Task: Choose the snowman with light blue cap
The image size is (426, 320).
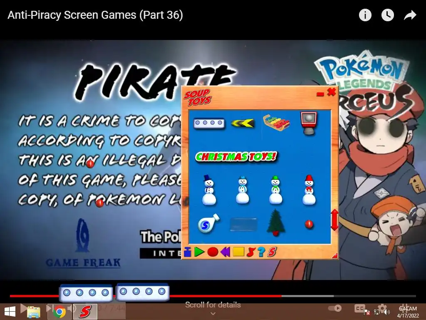Action: tap(243, 190)
